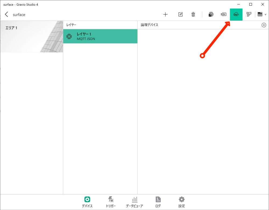Click the add plus icon in the toolbar
The height and width of the screenshot is (210, 269).
tap(165, 14)
